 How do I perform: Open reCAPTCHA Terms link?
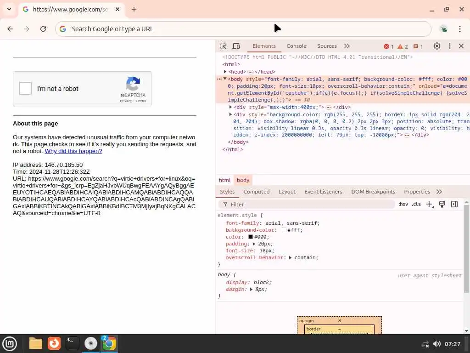pos(141,101)
